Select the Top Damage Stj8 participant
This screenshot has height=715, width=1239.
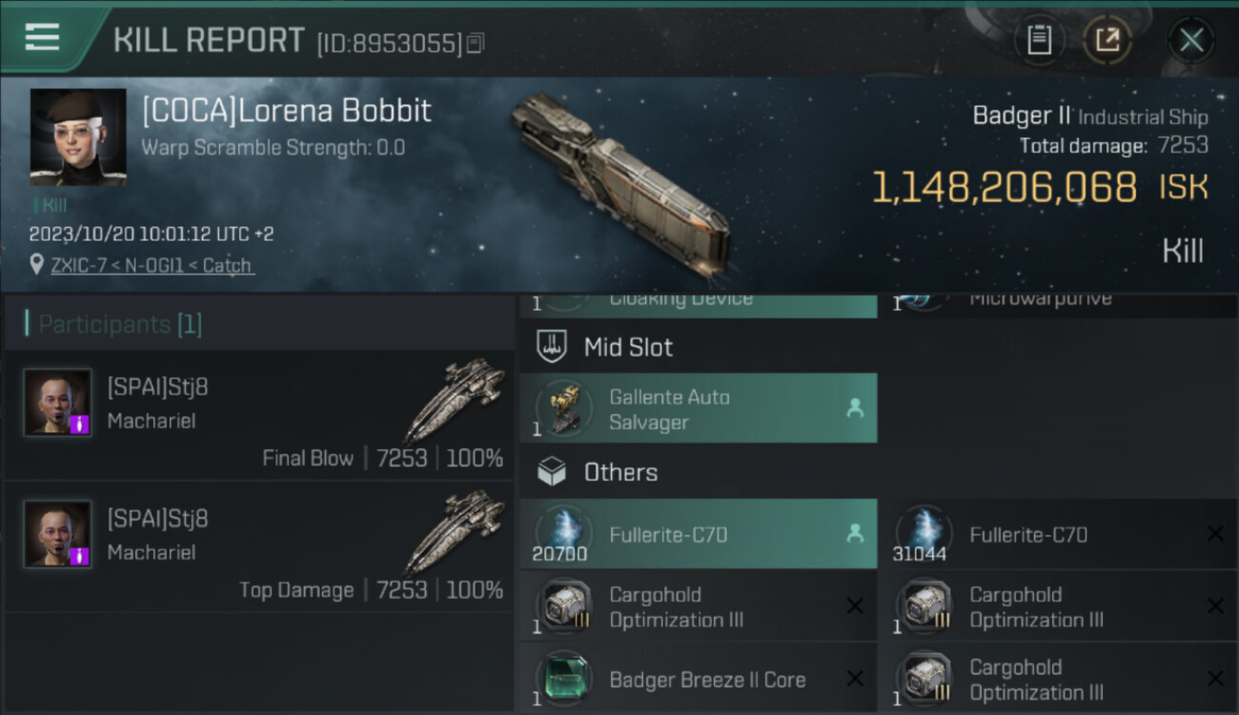click(x=259, y=546)
